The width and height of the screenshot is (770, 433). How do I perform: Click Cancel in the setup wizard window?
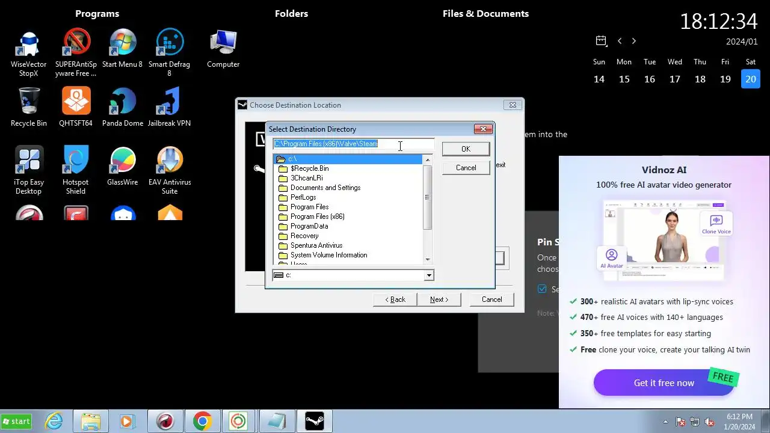[x=491, y=299]
